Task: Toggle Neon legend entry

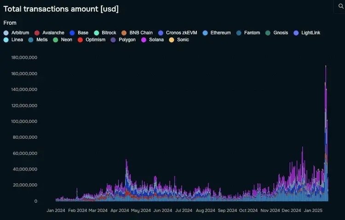Action: pos(63,40)
